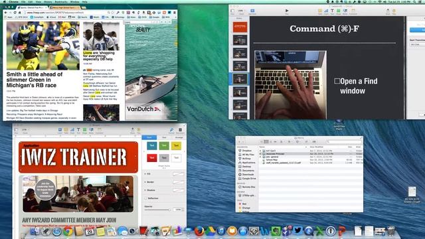Click the Chart icon in Pages toolbar
This screenshot has width=425, height=239.
pos(72,130)
